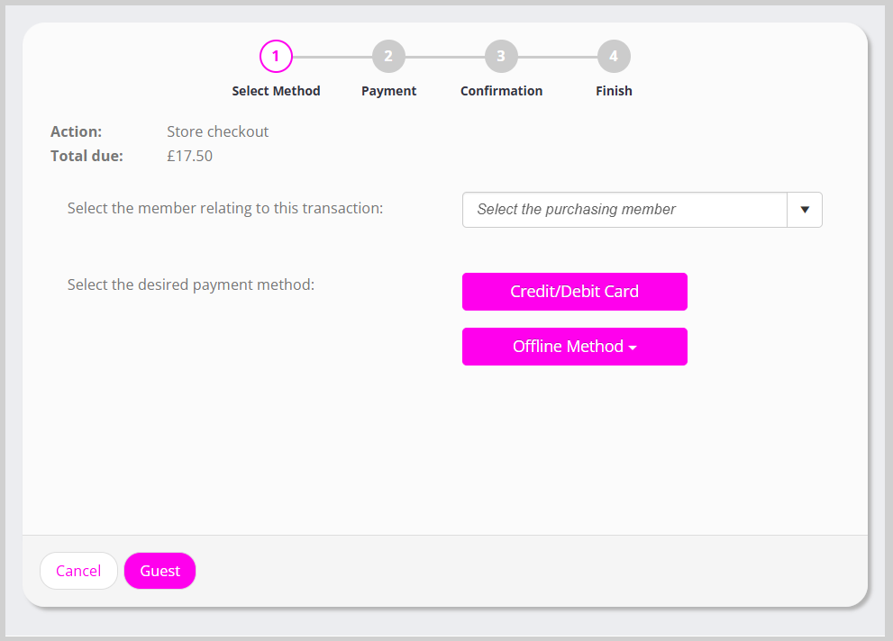Screen dimensions: 893x641
Task: Click the Finish step label
Action: tap(614, 91)
